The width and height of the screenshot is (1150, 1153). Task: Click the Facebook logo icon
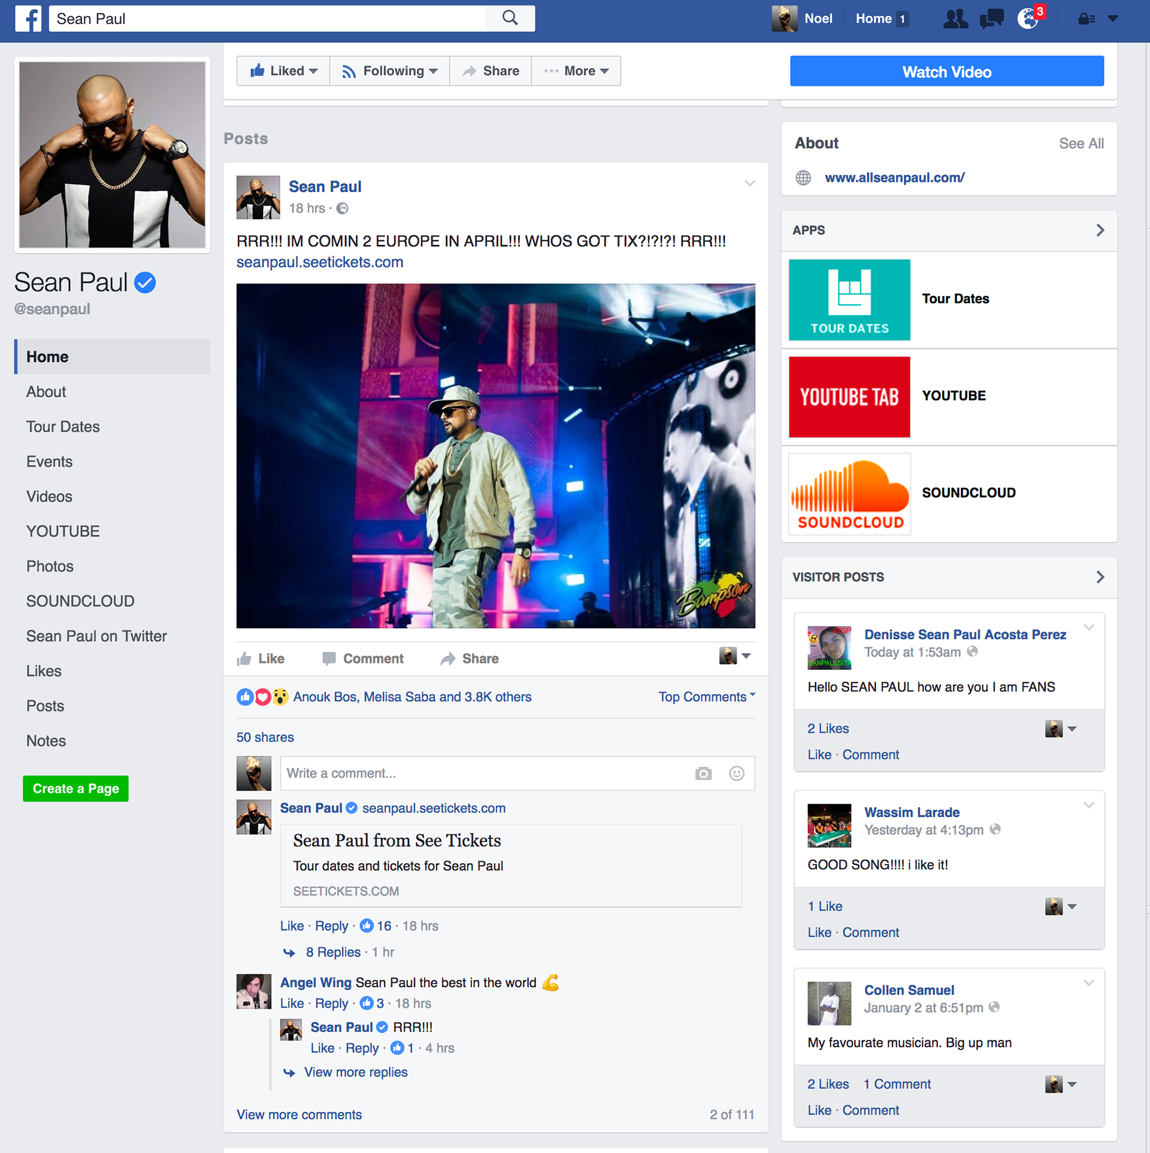click(x=28, y=19)
